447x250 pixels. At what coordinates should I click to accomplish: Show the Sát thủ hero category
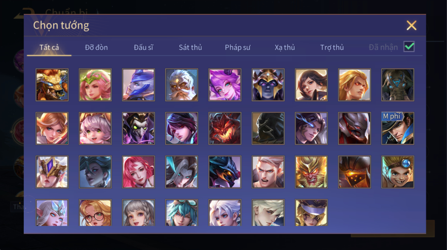pos(190,47)
